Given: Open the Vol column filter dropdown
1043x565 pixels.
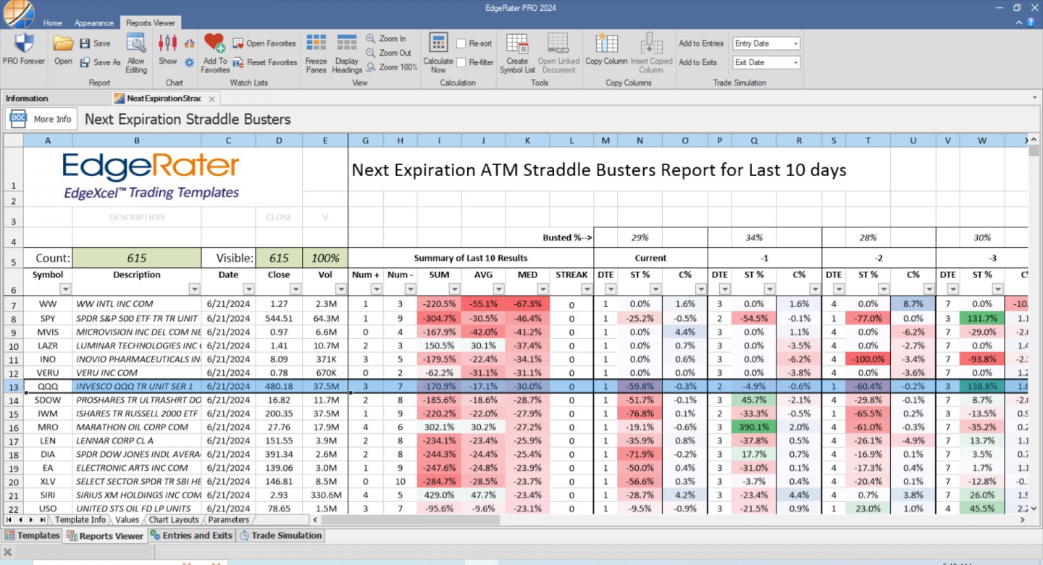Looking at the screenshot, I should pyautogui.click(x=340, y=289).
